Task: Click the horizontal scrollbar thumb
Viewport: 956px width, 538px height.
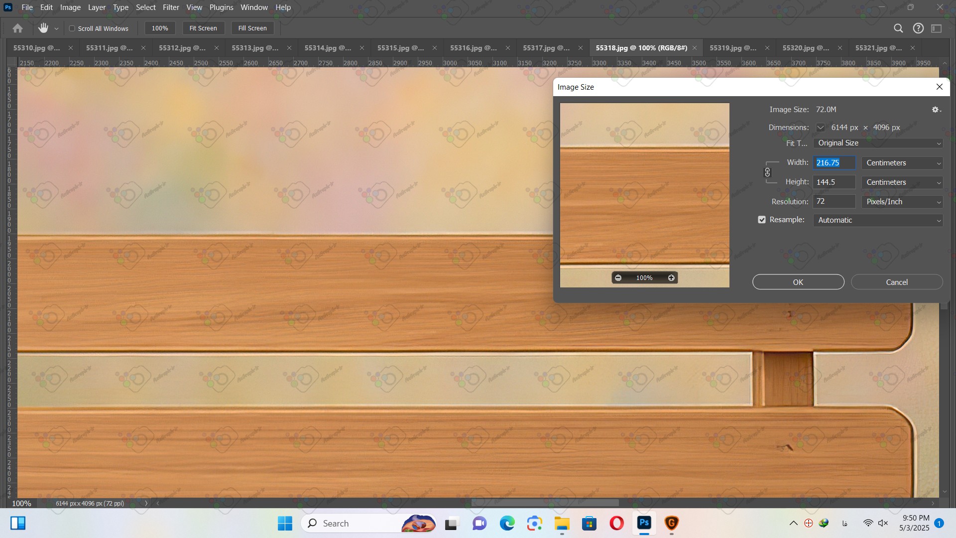Action: click(x=545, y=503)
